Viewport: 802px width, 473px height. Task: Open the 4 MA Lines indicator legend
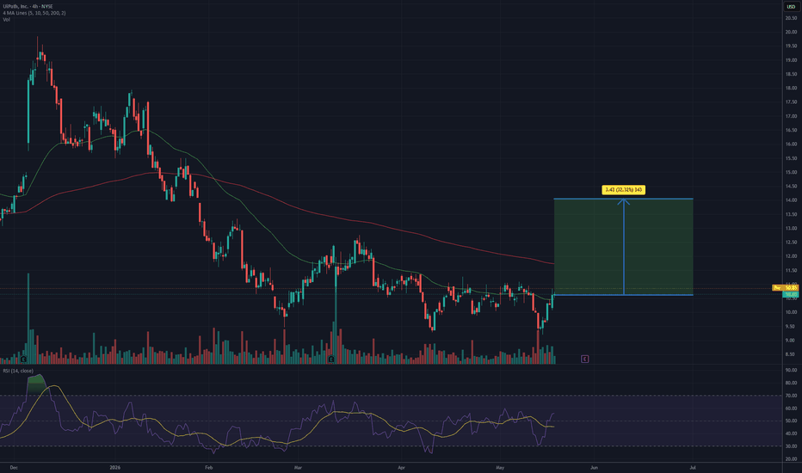tap(34, 13)
